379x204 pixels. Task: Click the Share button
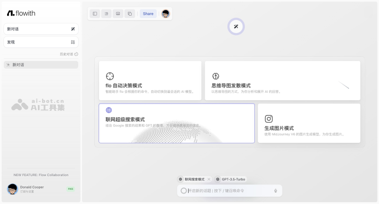click(148, 14)
